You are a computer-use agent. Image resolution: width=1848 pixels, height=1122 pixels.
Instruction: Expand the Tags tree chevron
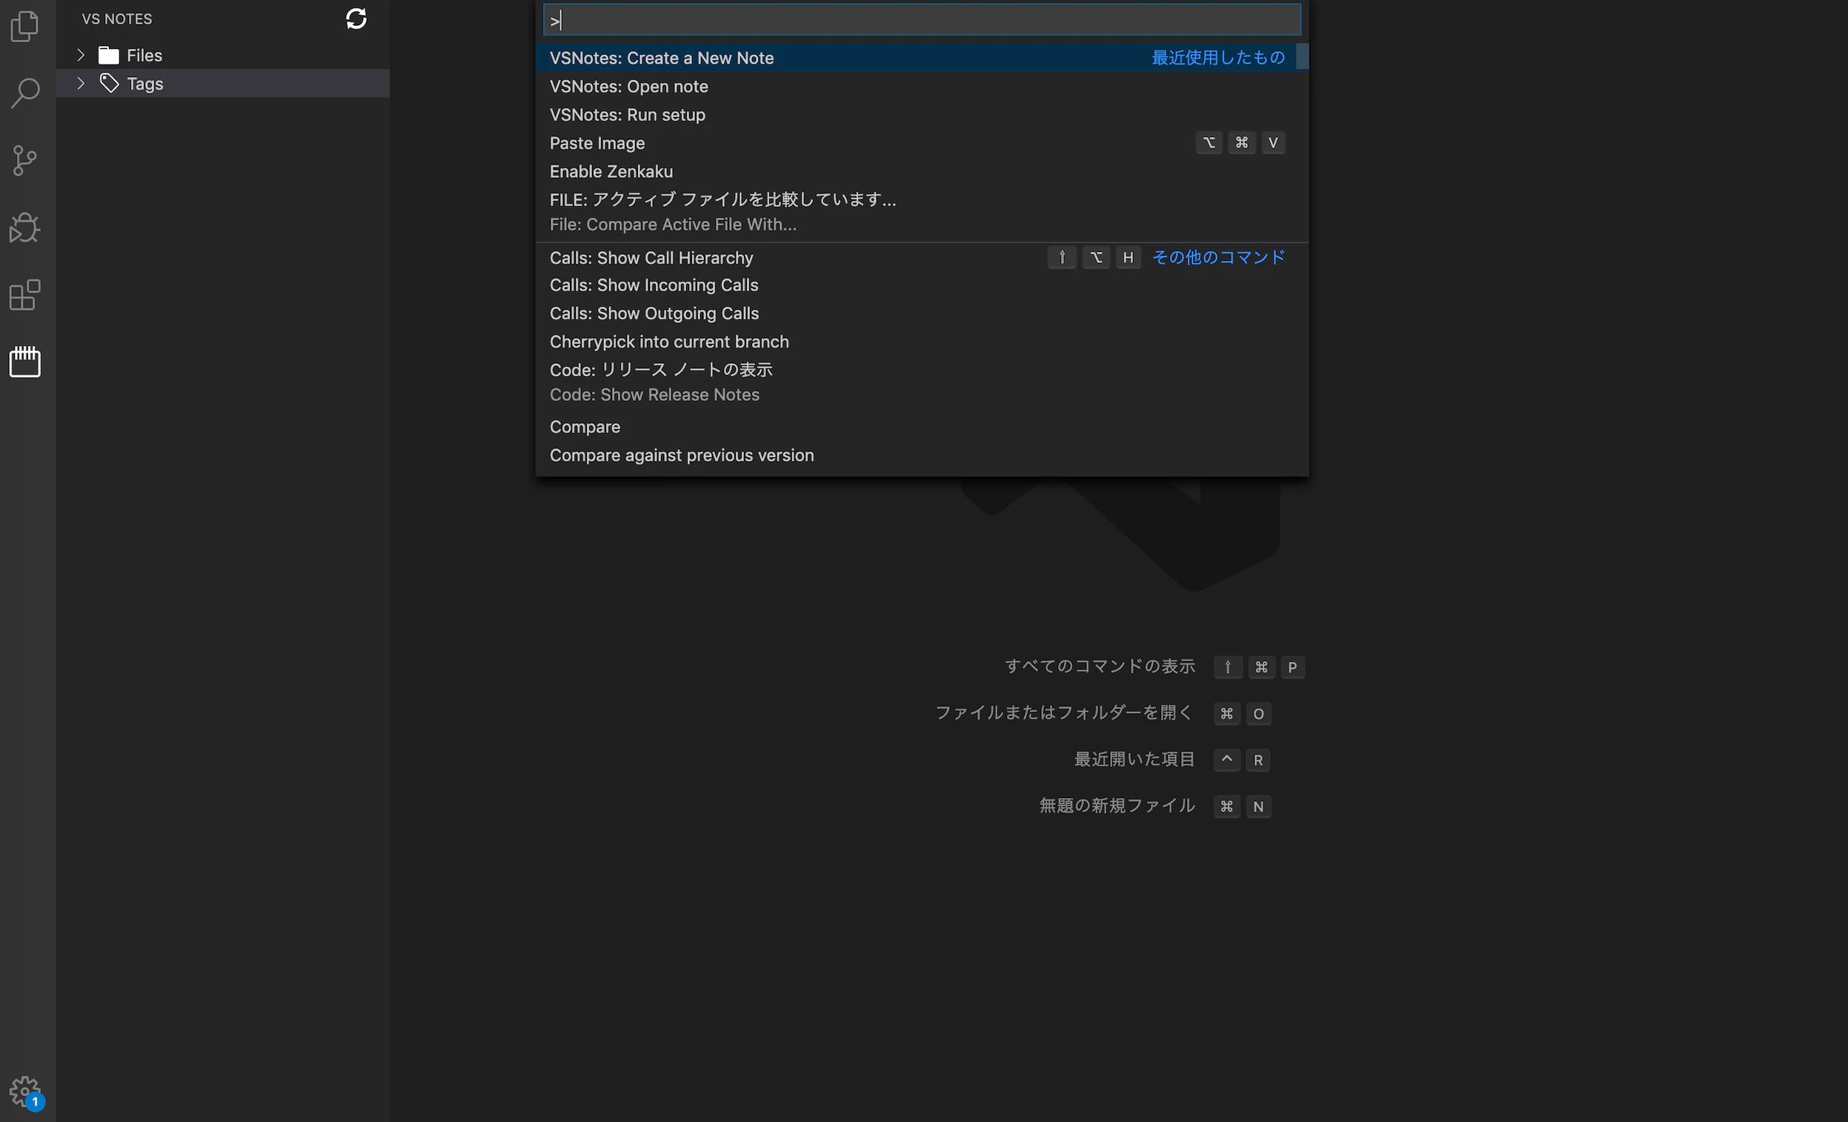pyautogui.click(x=81, y=83)
